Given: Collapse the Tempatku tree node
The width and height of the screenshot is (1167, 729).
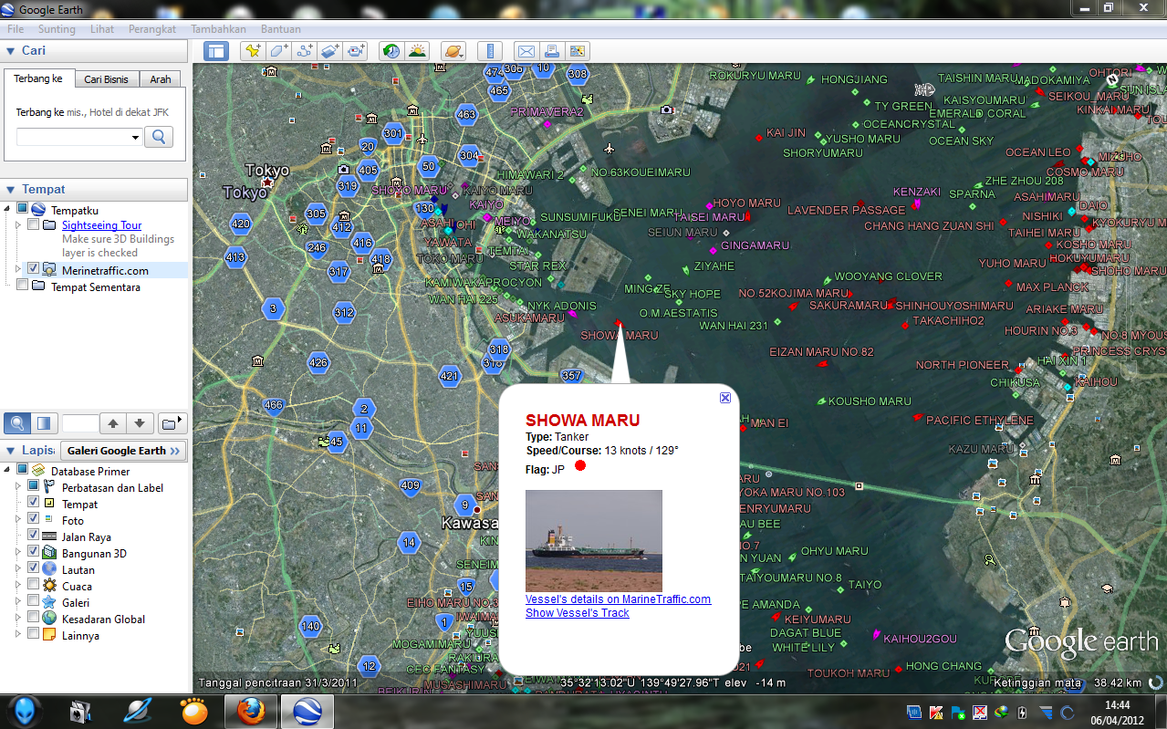Looking at the screenshot, I should click(8, 209).
